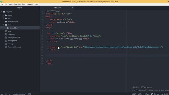Click the GitHub octocat icon in status bar
Screen dimensions: 169x95
(x=152, y=94)
